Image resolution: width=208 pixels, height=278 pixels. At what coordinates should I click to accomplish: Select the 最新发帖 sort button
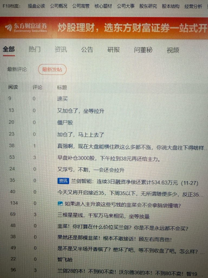[52, 69]
